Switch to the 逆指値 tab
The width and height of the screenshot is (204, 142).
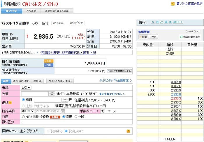pyautogui.click(x=37, y=81)
